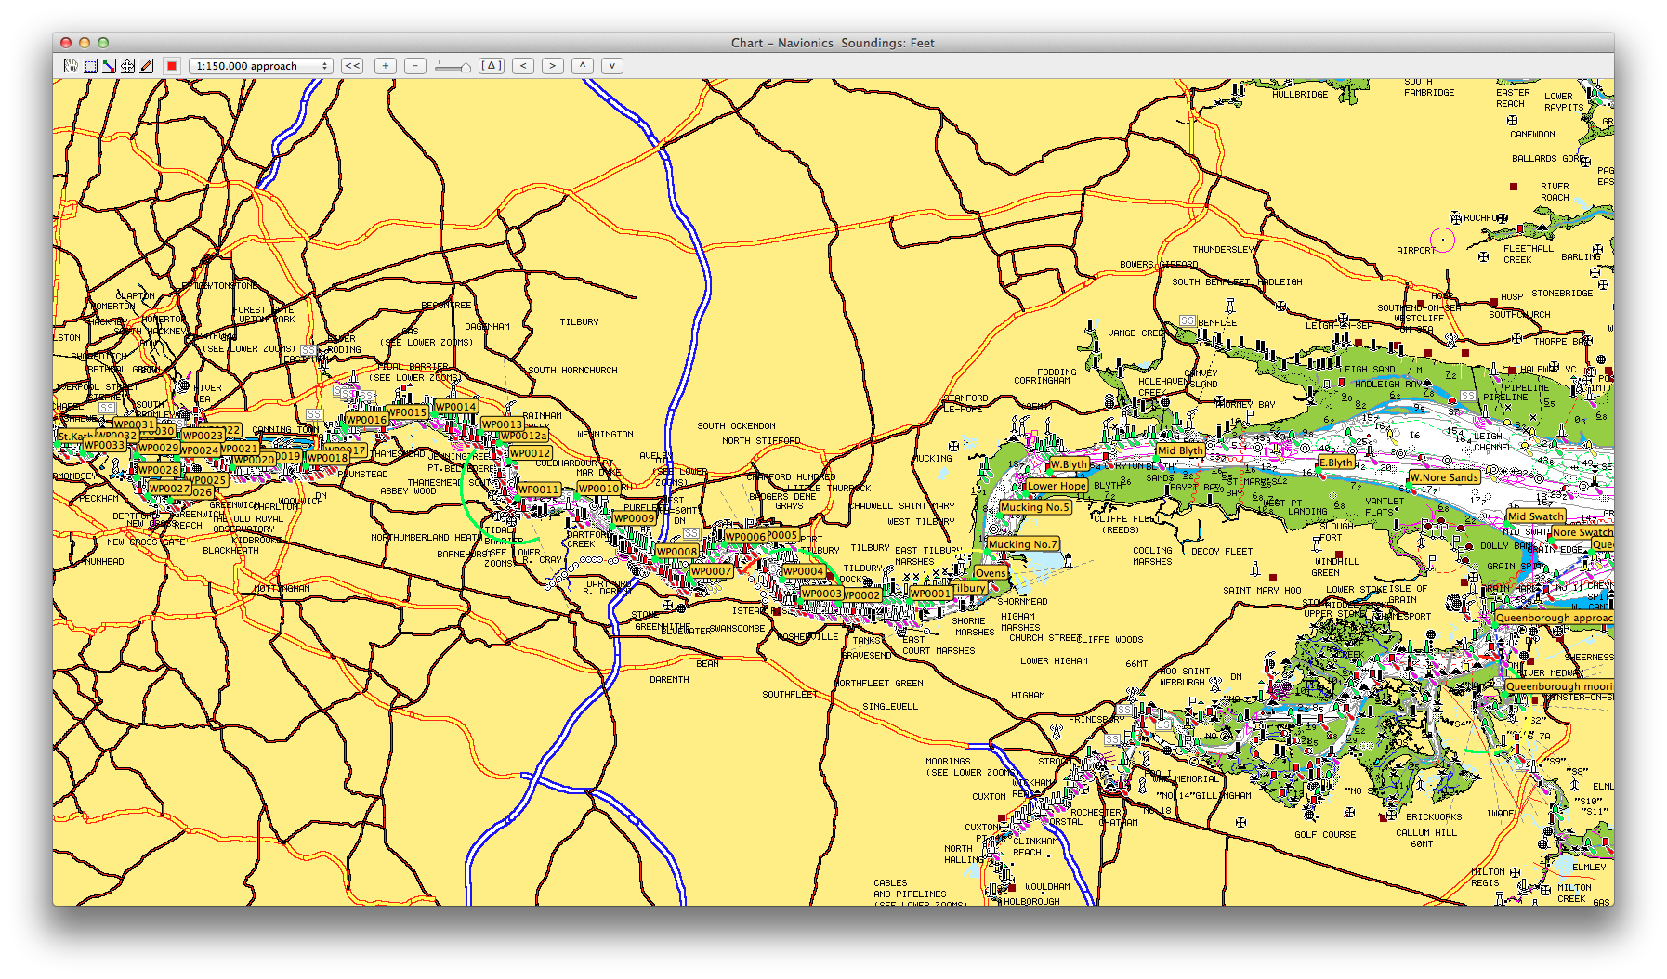1667x979 pixels.
Task: Click the [Δ] toolbar button
Action: (x=492, y=66)
